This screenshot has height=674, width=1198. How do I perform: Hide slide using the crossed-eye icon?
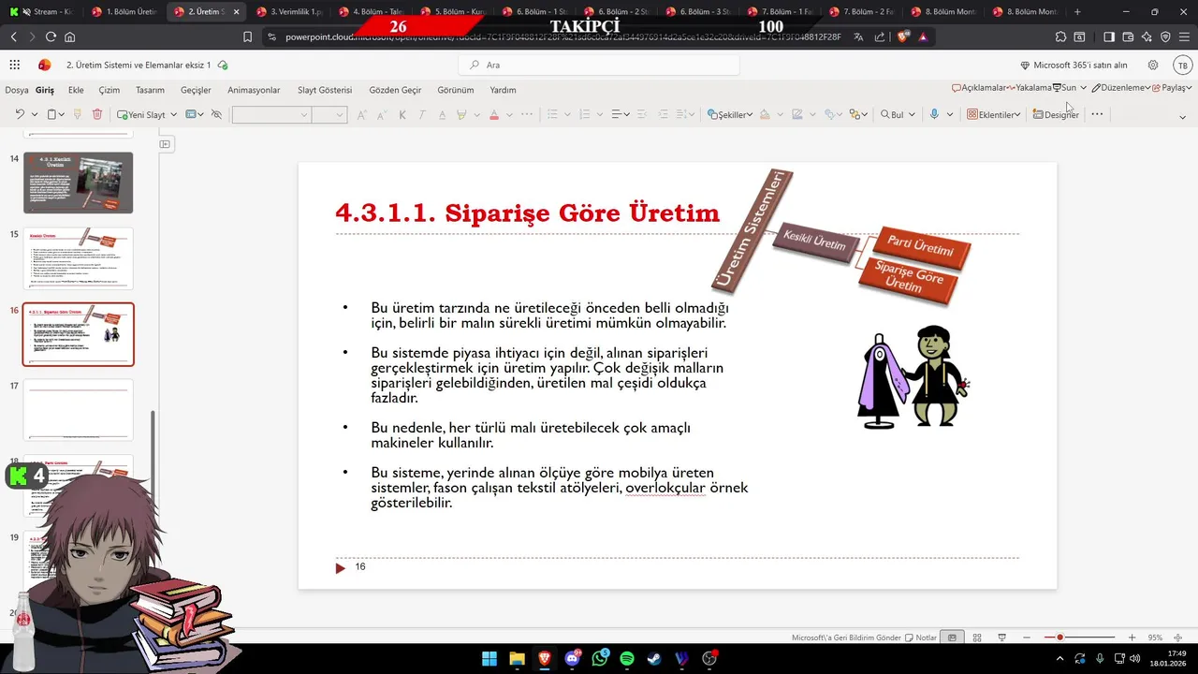tap(216, 114)
